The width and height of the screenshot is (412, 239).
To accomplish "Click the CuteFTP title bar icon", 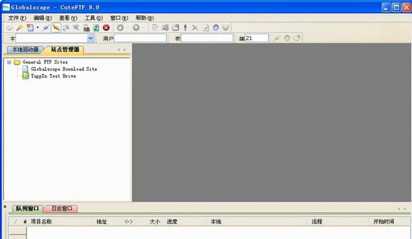I will (6, 8).
